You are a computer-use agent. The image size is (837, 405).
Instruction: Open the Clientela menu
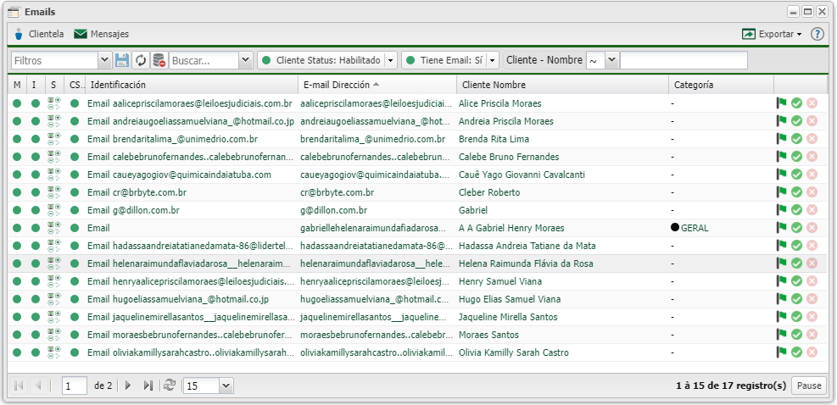38,34
